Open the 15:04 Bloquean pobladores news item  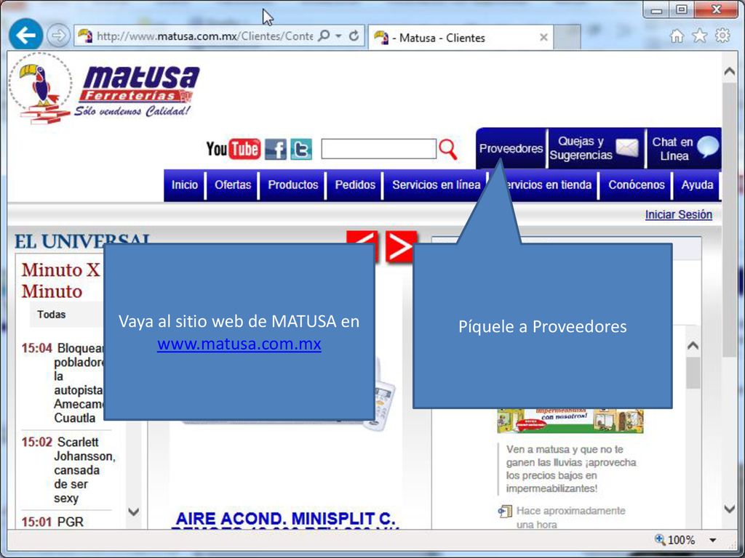pos(63,383)
